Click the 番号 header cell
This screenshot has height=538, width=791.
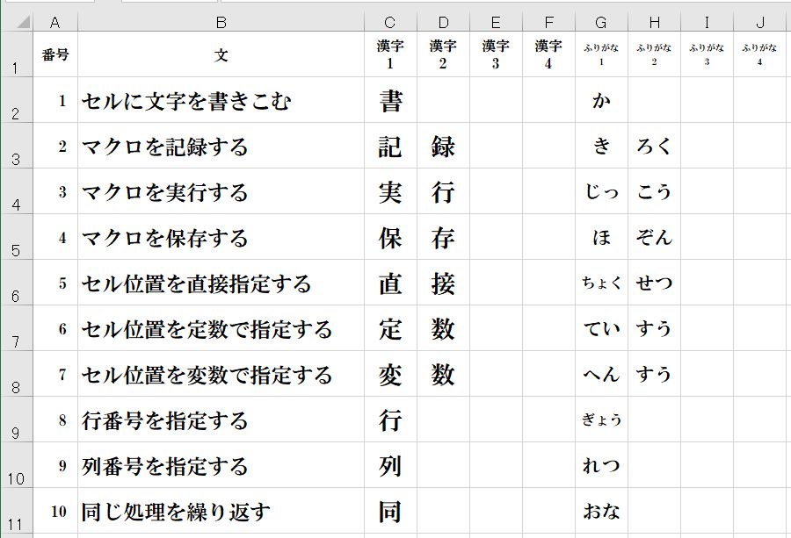[x=55, y=54]
